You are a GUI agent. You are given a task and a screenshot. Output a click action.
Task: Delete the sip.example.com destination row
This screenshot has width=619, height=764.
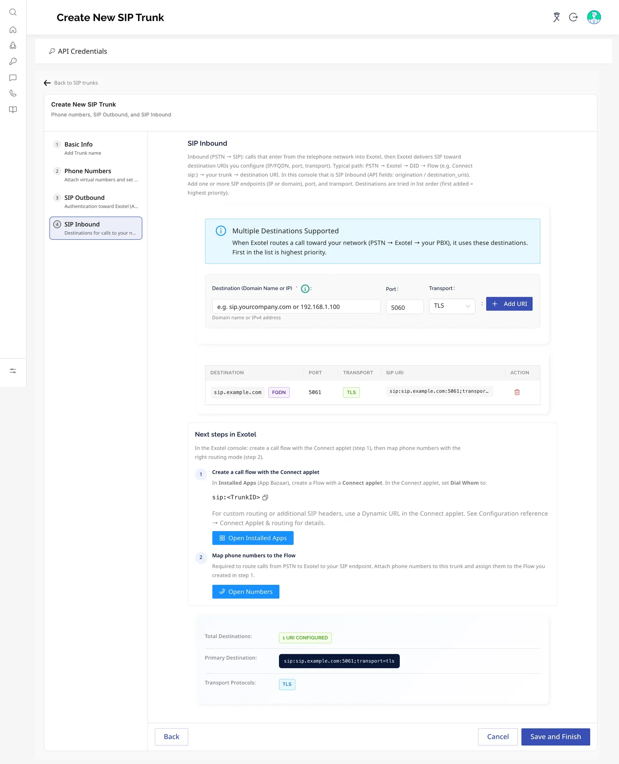(517, 392)
